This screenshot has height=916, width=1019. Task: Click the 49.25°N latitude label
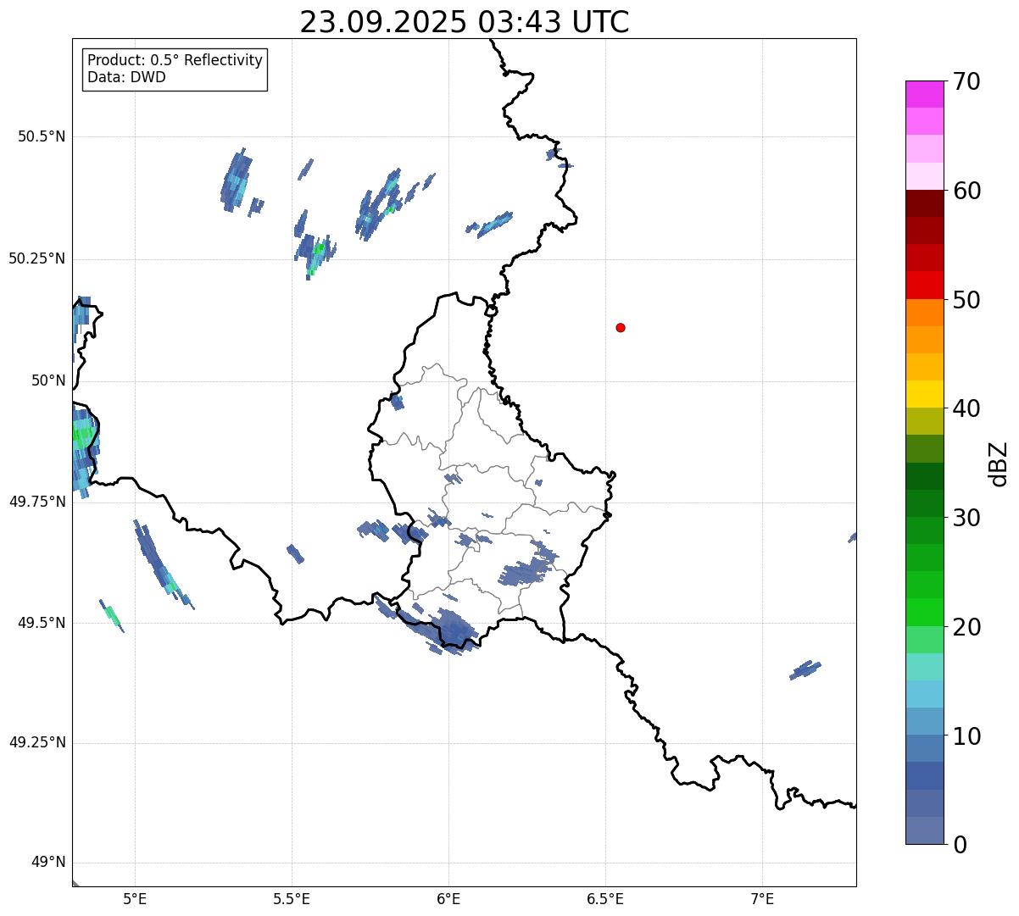click(37, 742)
